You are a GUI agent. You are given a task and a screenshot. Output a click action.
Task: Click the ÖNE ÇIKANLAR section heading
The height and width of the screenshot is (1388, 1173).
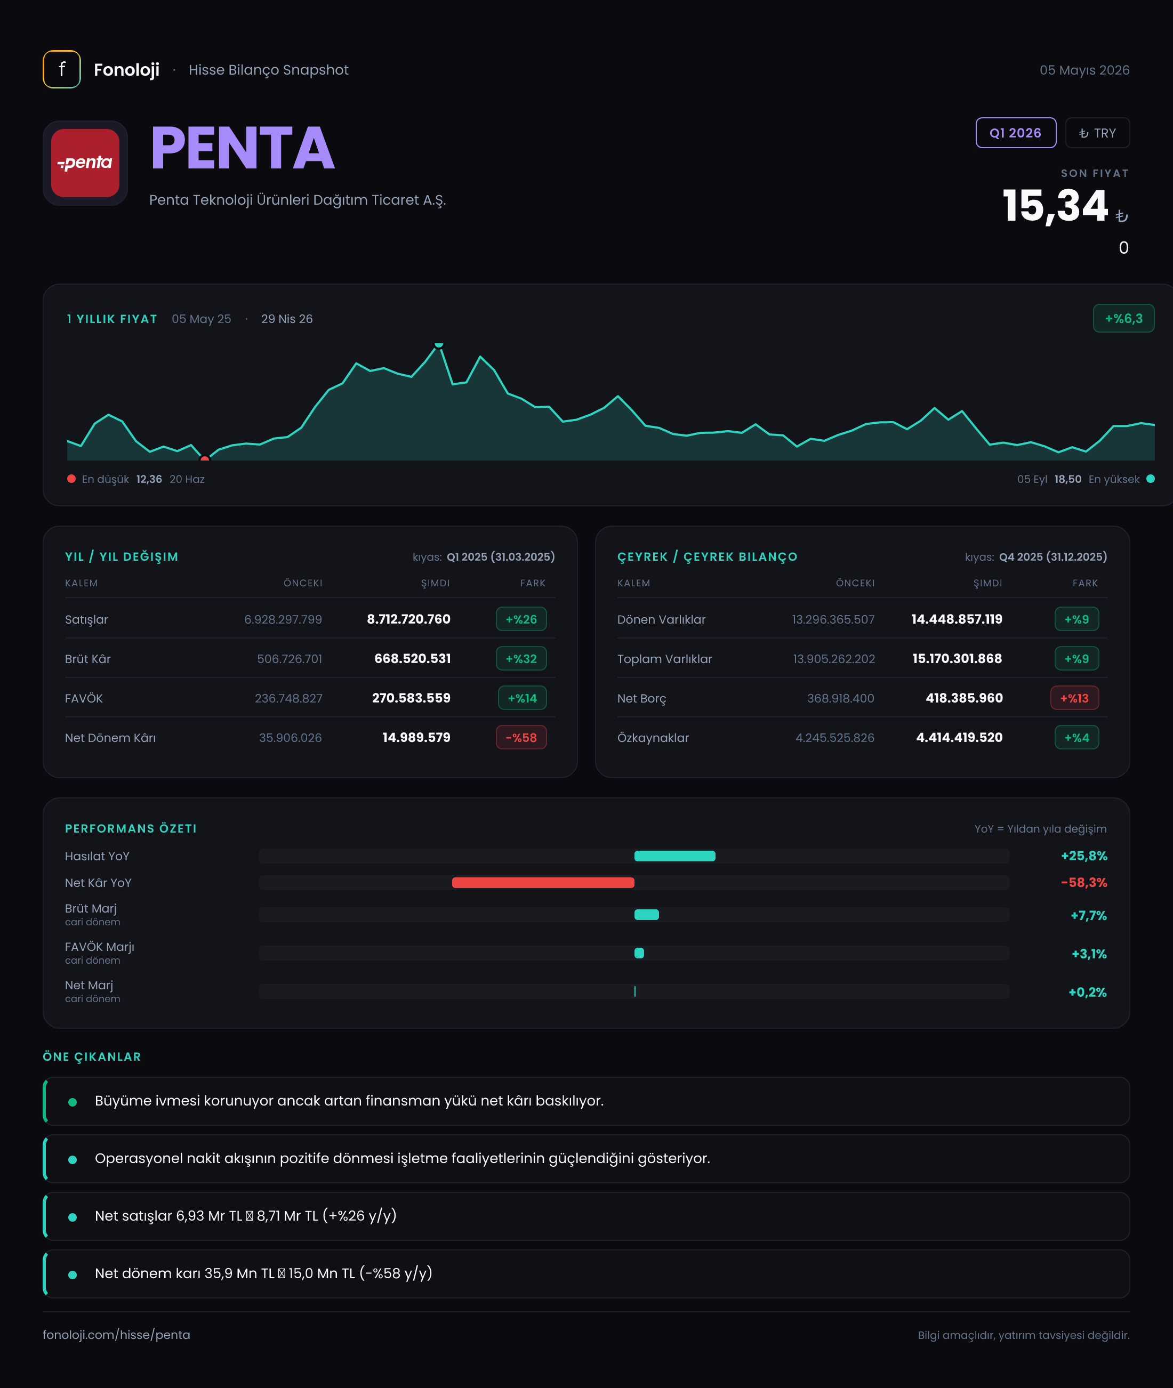point(92,1056)
